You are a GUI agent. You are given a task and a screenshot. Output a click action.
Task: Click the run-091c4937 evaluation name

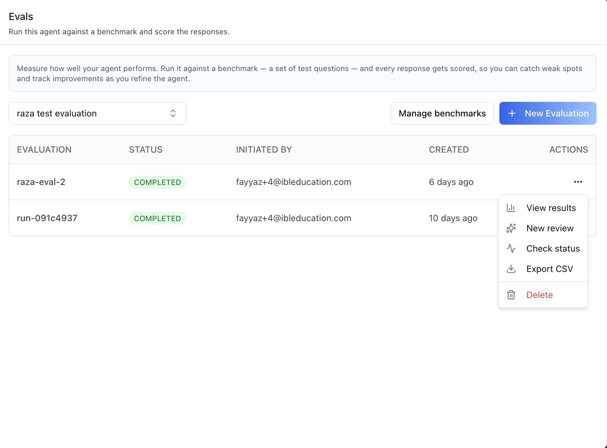point(47,218)
